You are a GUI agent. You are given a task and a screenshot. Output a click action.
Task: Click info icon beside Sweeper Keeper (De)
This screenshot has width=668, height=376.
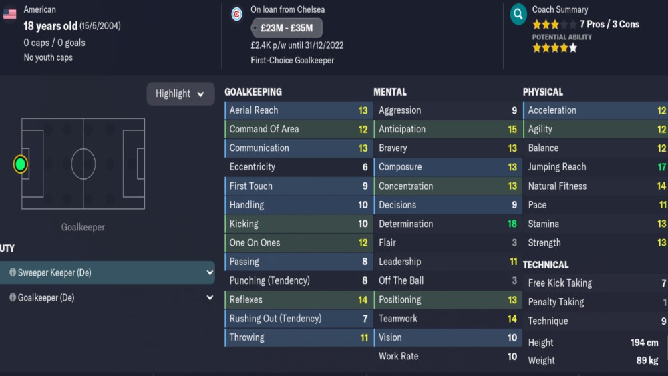click(x=12, y=272)
